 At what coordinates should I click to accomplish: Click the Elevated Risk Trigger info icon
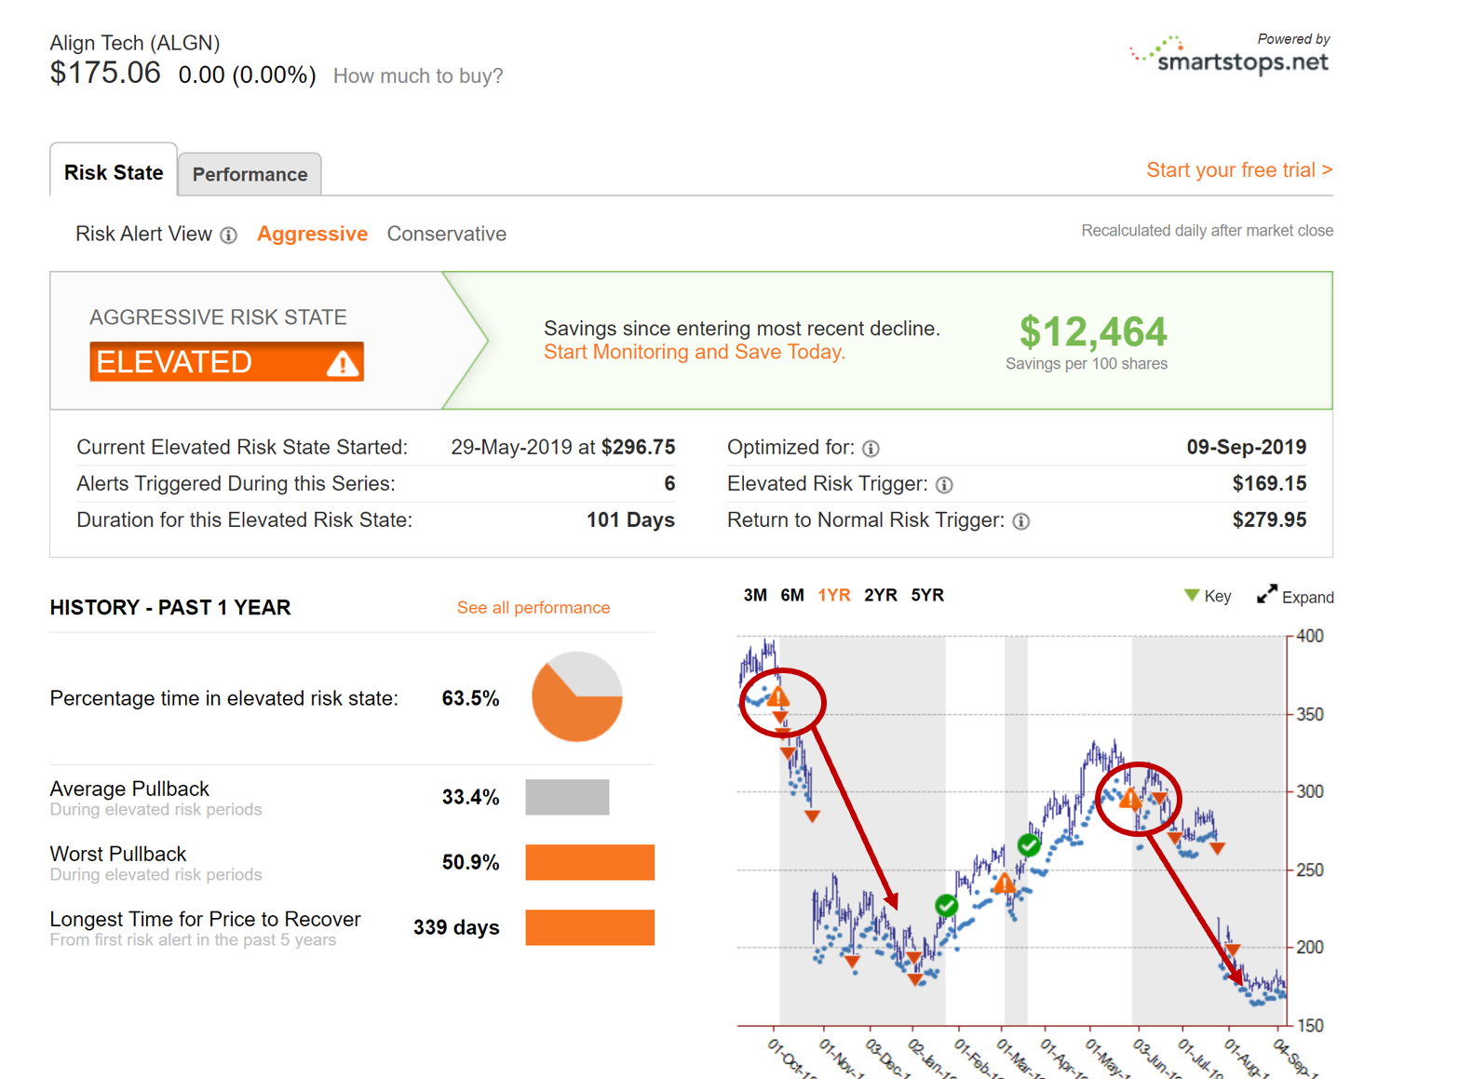944,485
